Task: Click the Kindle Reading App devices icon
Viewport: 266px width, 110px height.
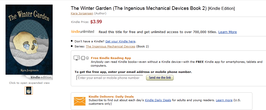Action: (81, 58)
